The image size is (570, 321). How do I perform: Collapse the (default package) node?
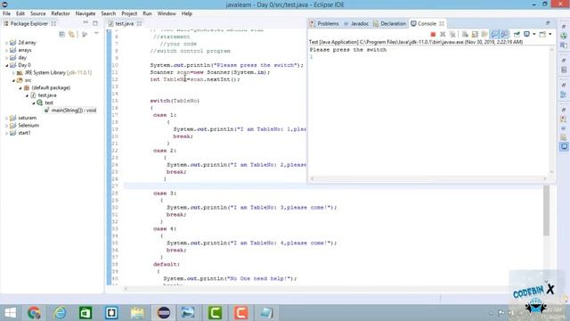pos(20,87)
